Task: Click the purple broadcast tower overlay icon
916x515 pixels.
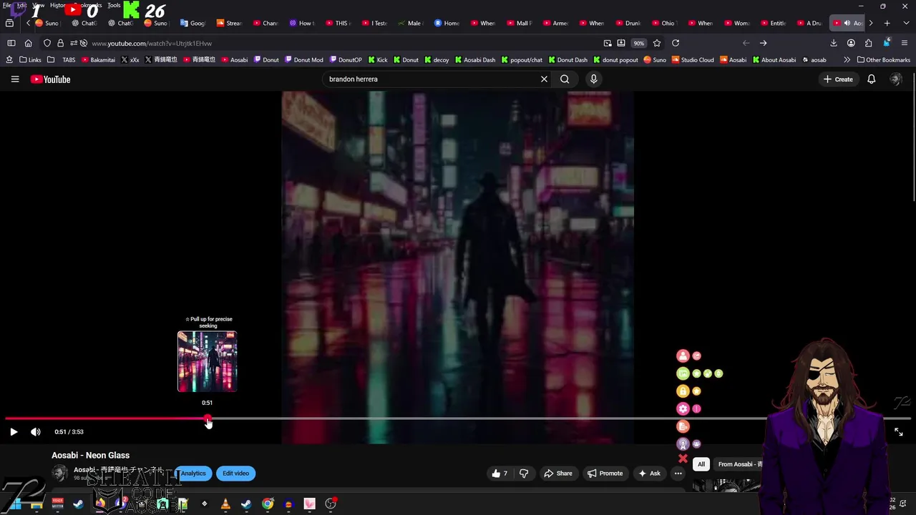Action: (683, 444)
